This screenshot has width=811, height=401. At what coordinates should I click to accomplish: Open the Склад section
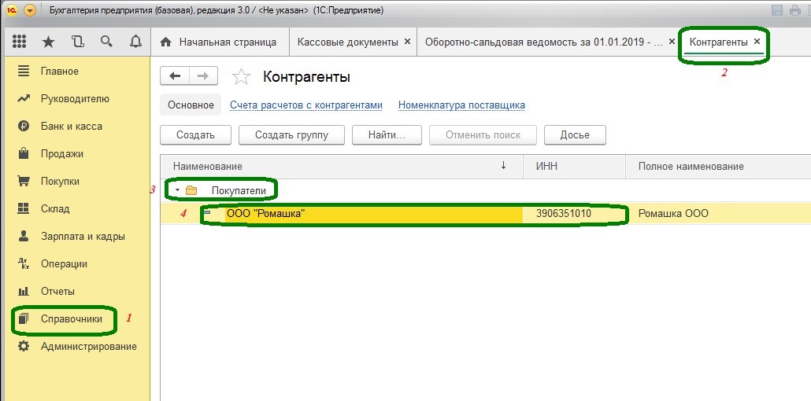click(55, 209)
